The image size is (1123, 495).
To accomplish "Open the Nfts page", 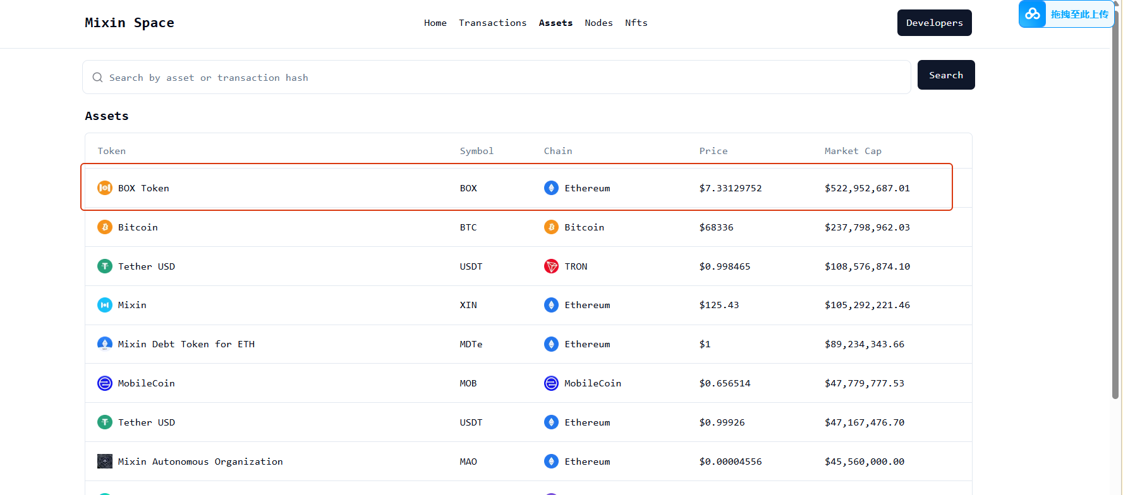I will pyautogui.click(x=636, y=23).
